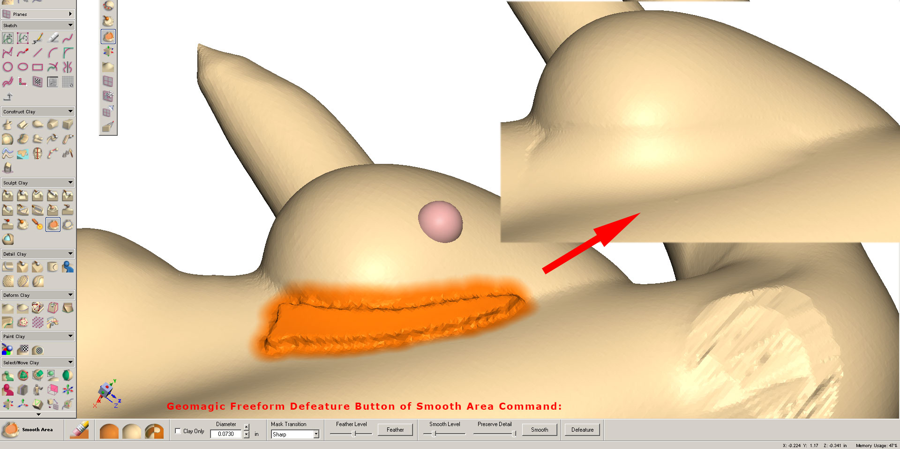The width and height of the screenshot is (900, 449).
Task: Select the checkerboard texture icon under Paint Clay
Action: pyautogui.click(x=22, y=349)
